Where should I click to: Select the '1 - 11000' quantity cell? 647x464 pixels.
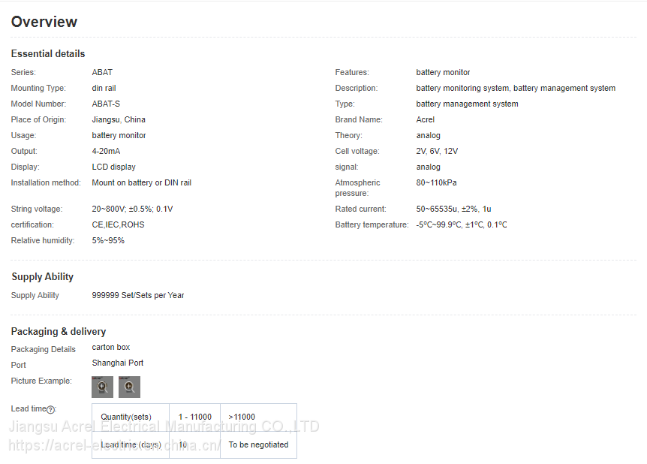pos(194,417)
